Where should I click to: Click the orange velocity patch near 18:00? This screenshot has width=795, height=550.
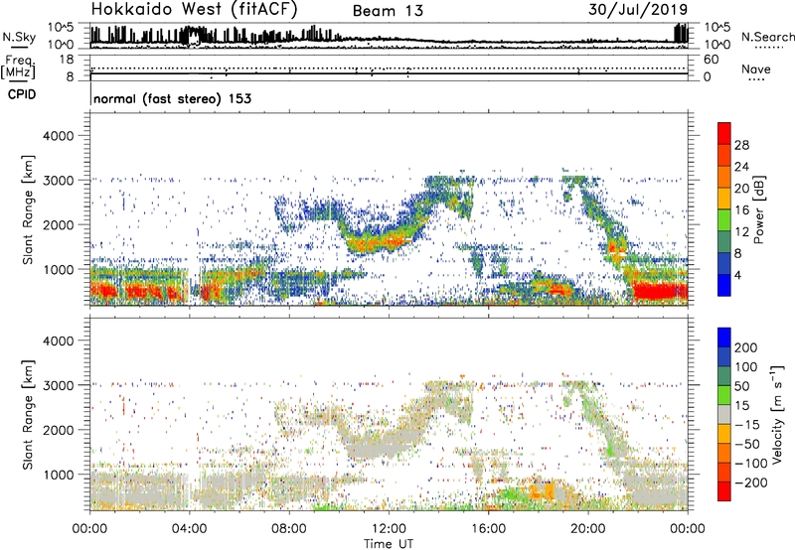(x=542, y=491)
